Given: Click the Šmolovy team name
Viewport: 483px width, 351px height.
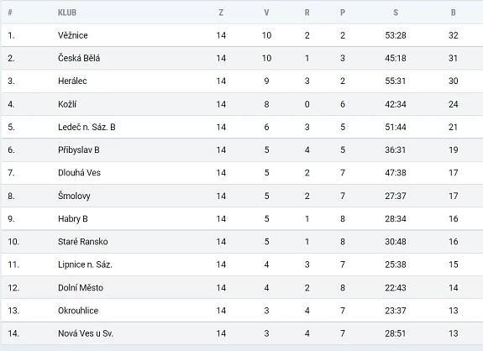Looking at the screenshot, I should click(74, 196).
